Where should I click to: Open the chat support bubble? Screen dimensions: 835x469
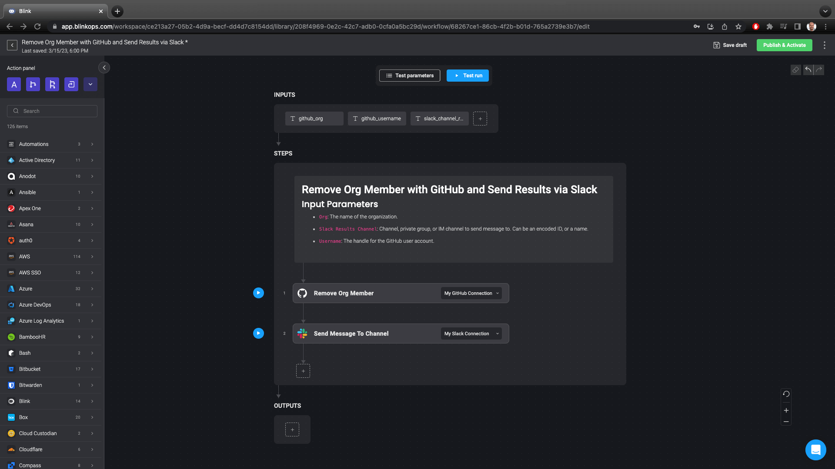(x=815, y=449)
